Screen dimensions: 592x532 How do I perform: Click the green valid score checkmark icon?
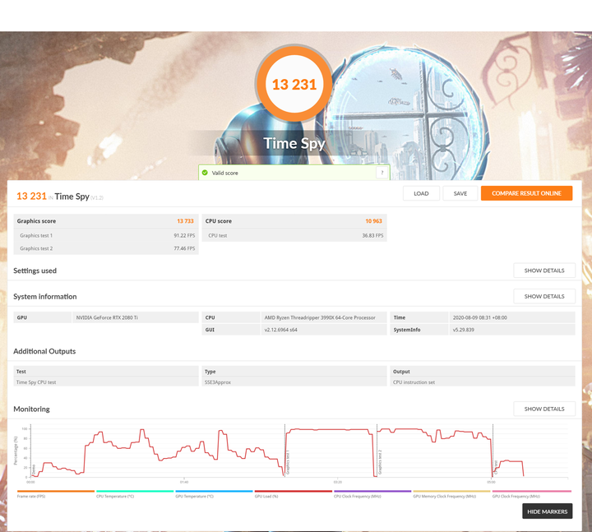pyautogui.click(x=205, y=173)
